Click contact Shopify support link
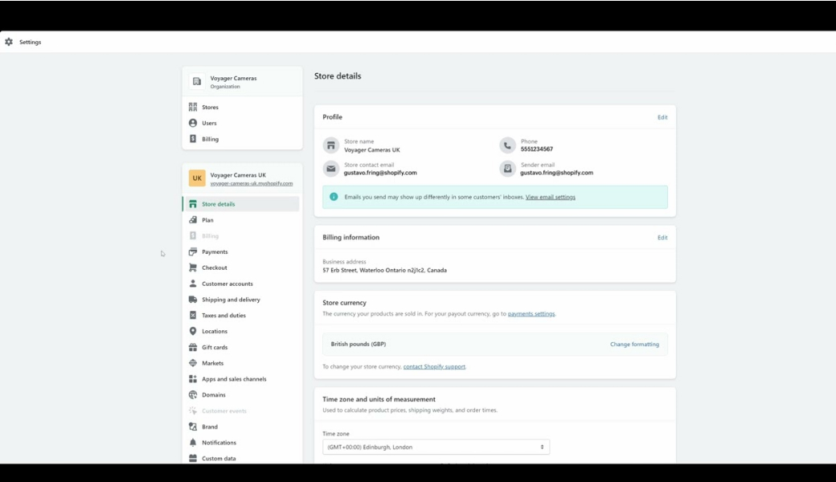Viewport: 836px width, 482px height. (434, 366)
